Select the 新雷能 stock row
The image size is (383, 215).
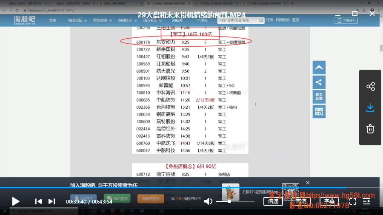click(190, 85)
